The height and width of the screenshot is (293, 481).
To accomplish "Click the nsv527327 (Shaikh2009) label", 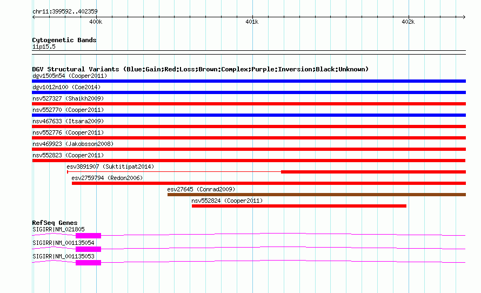I will [68, 98].
